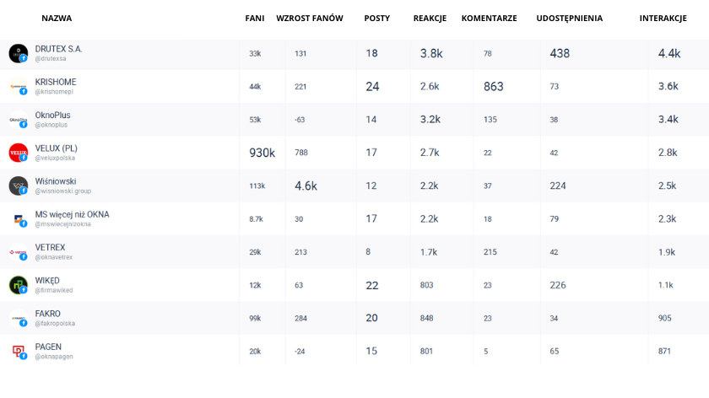Open the FAKRO profile name link
Screen dimensions: 709x398
pyautogui.click(x=47, y=314)
